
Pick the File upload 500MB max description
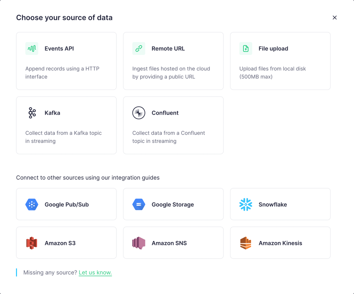tap(273, 73)
